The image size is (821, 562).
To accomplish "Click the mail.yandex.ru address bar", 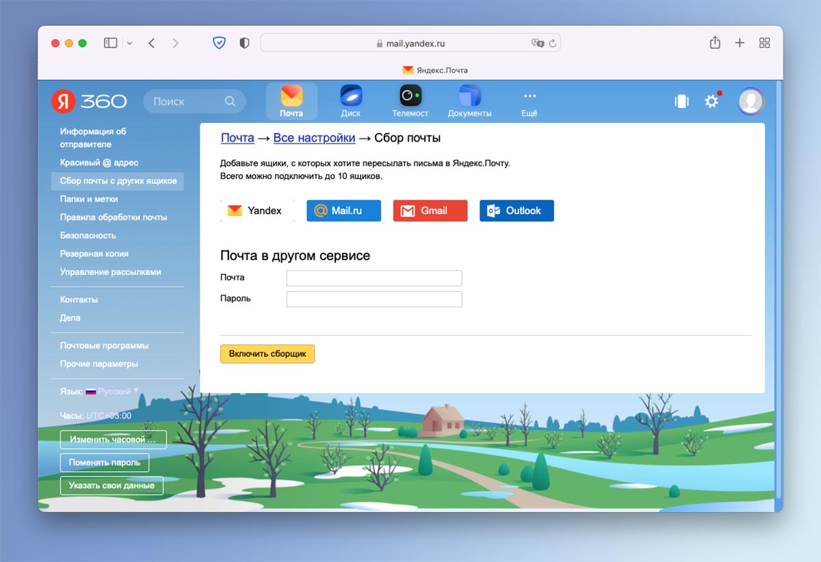I will tap(410, 43).
